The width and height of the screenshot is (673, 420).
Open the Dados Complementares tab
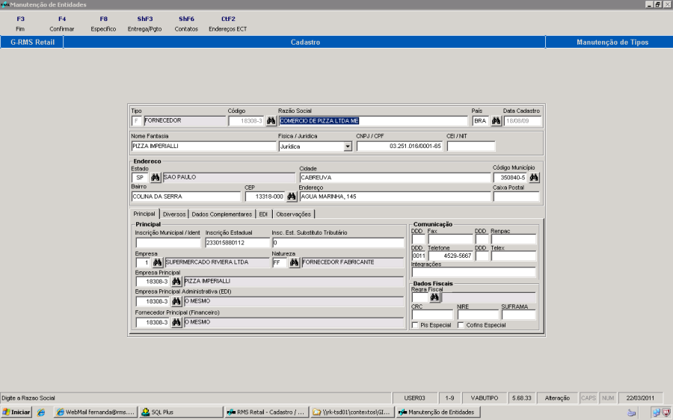pos(221,214)
